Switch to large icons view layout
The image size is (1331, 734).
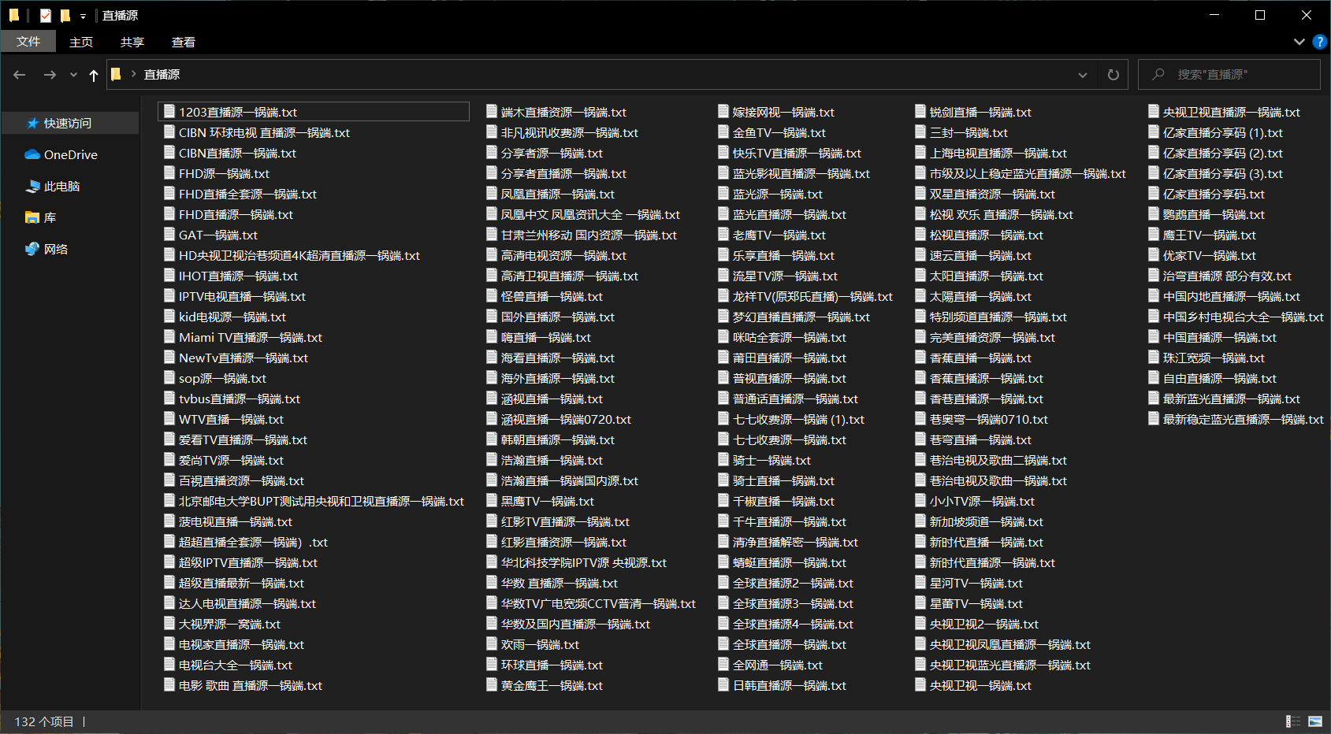1314,721
